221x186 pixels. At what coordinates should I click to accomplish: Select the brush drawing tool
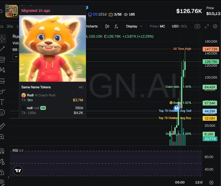(x=3, y=91)
